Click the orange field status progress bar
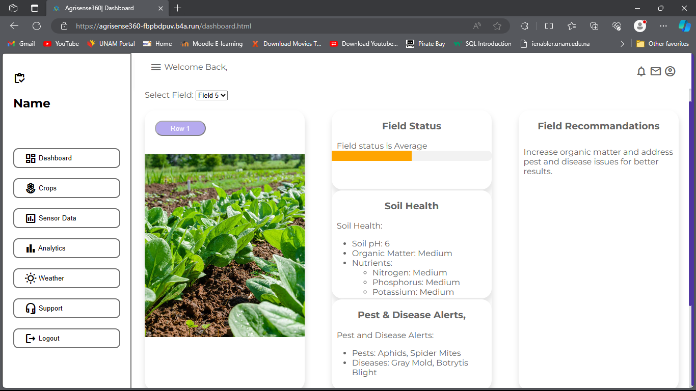 coord(371,156)
